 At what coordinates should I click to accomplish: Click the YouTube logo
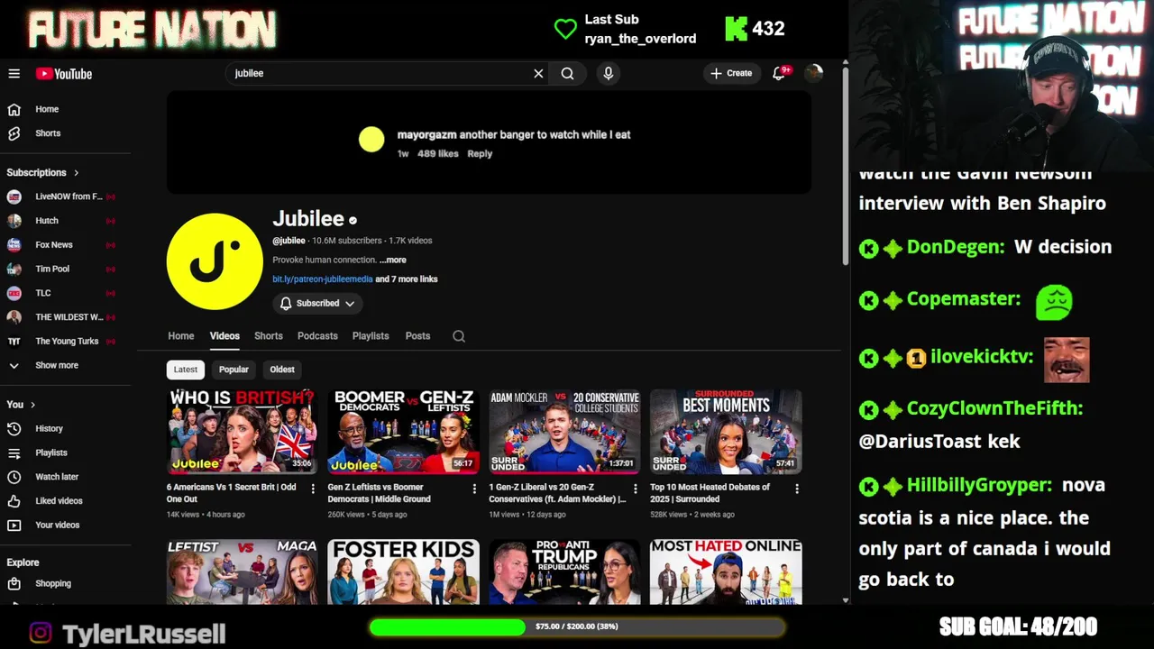tap(64, 74)
